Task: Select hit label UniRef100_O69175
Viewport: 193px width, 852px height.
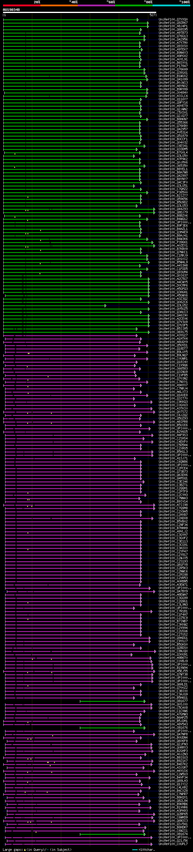Action: tap(173, 332)
